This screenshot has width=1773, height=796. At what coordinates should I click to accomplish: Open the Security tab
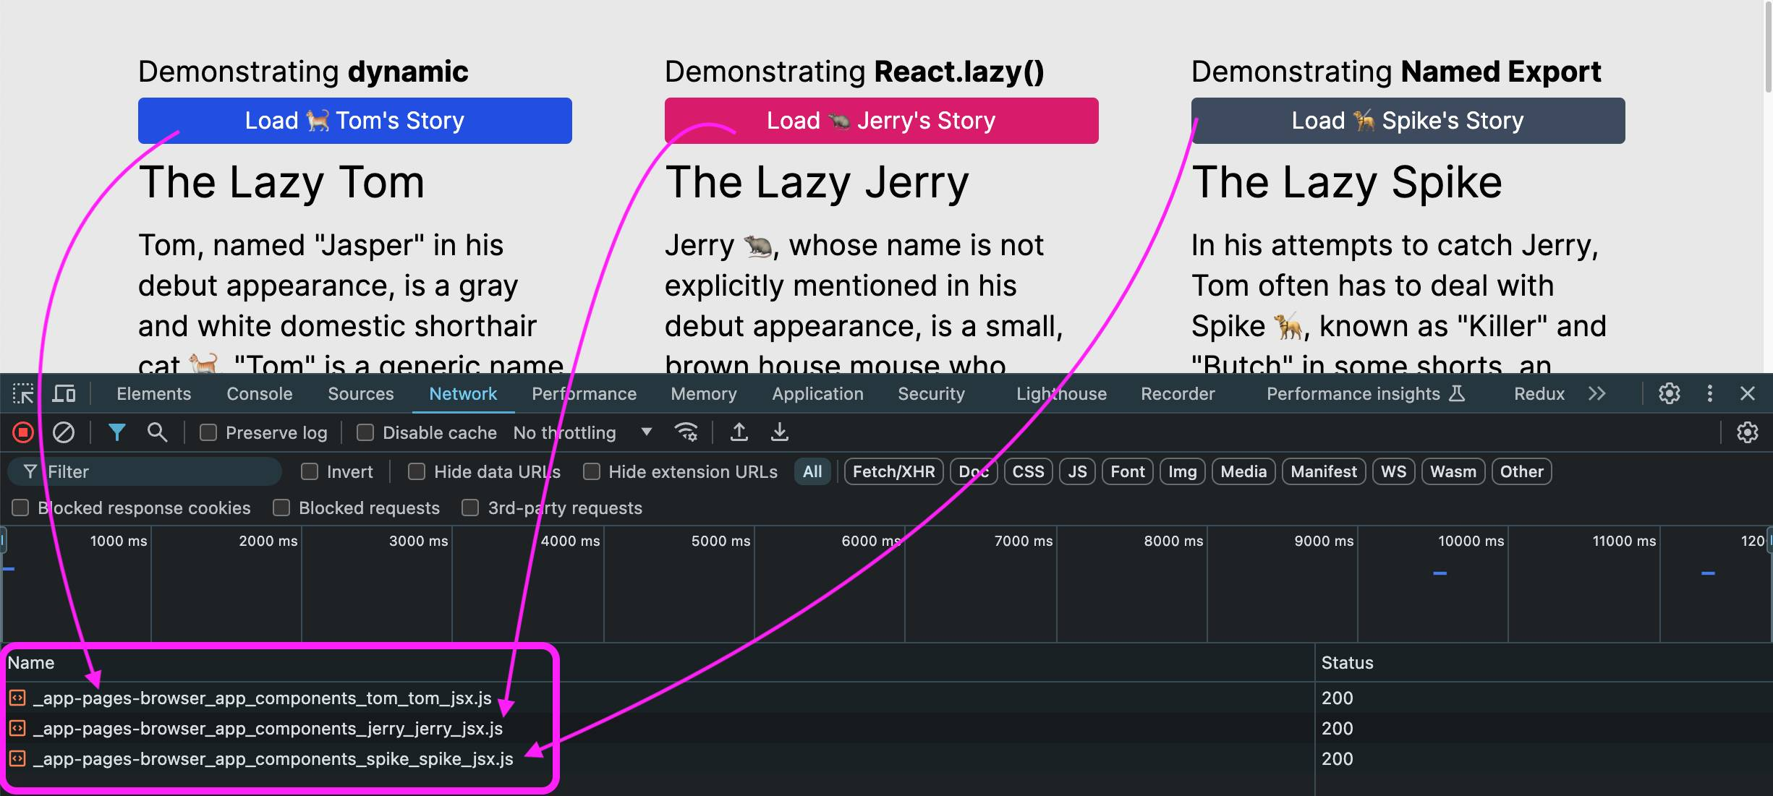[932, 394]
